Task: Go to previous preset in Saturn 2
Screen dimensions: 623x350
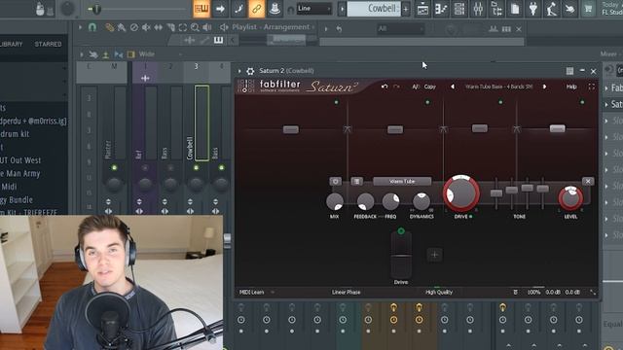Action: pyautogui.click(x=453, y=87)
